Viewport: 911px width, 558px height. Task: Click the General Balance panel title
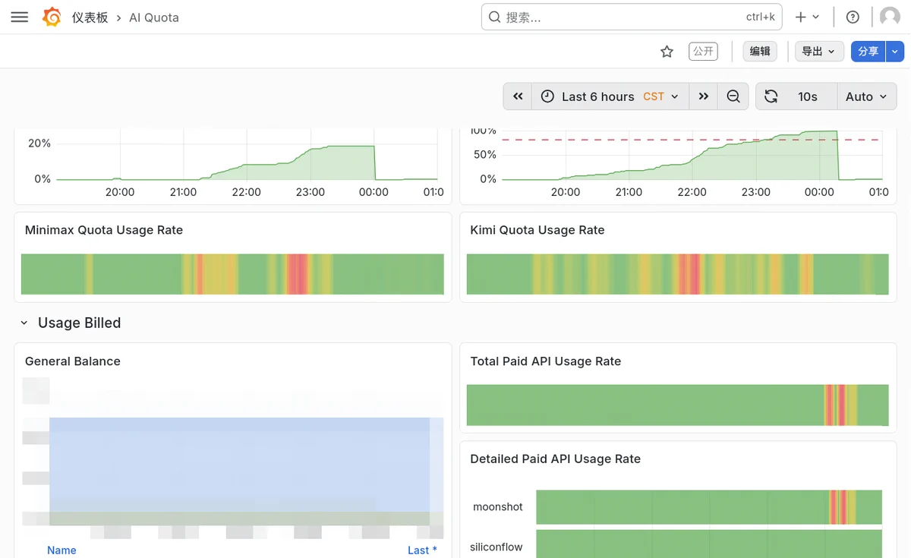(x=73, y=361)
